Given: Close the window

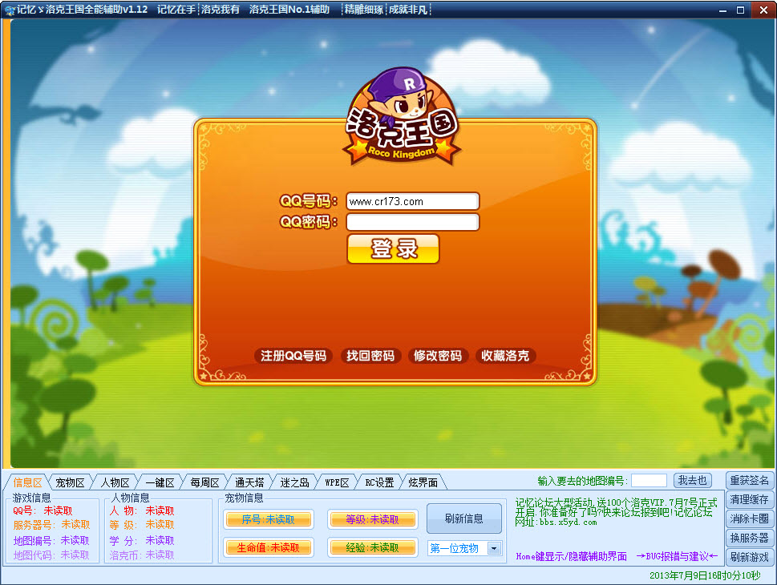Looking at the screenshot, I should tap(763, 10).
